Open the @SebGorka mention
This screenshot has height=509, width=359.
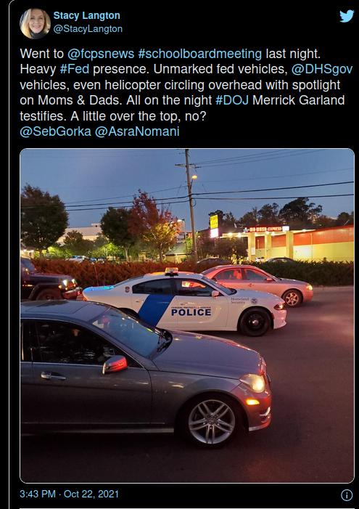(x=55, y=131)
